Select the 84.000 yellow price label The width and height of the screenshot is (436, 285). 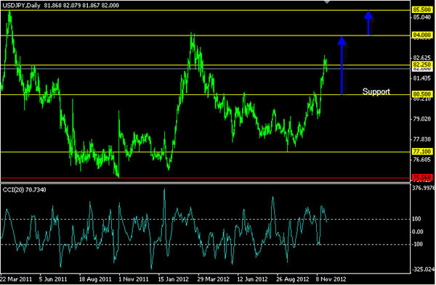421,35
